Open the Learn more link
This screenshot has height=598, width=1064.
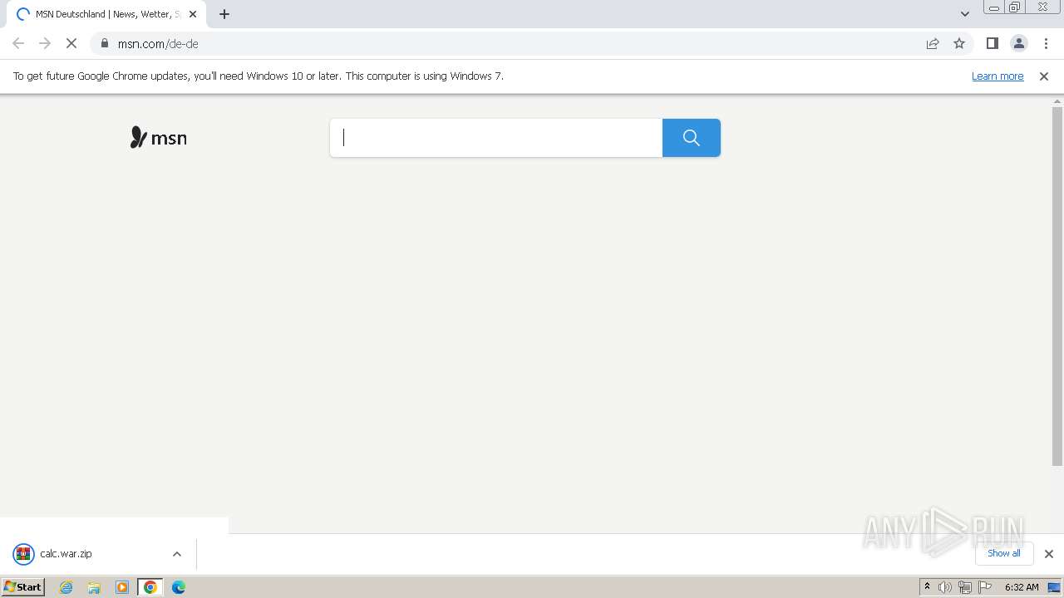click(x=997, y=76)
